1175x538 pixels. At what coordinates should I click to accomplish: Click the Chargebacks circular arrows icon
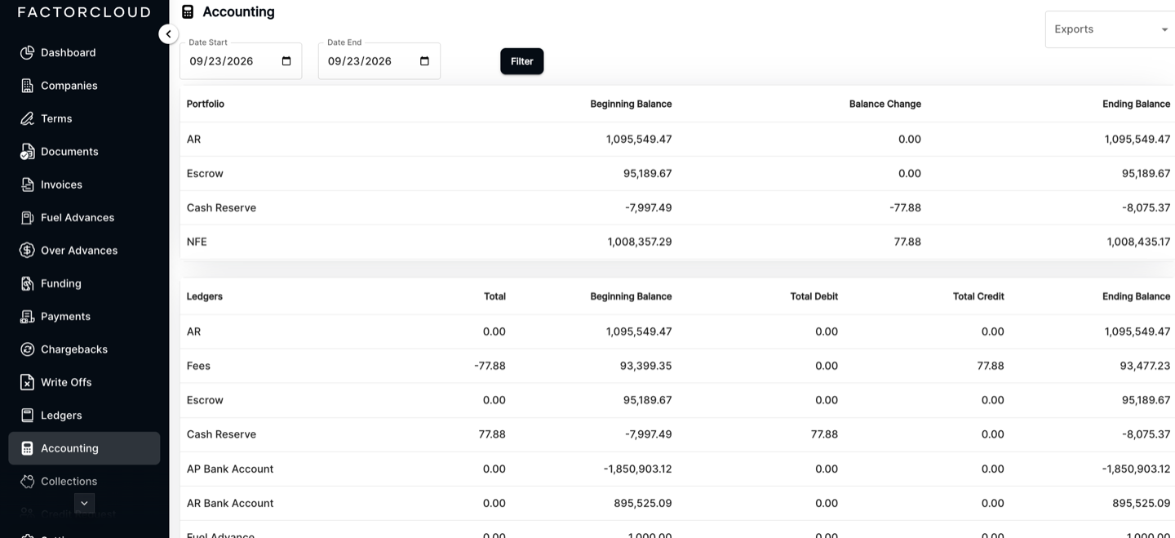coord(27,349)
